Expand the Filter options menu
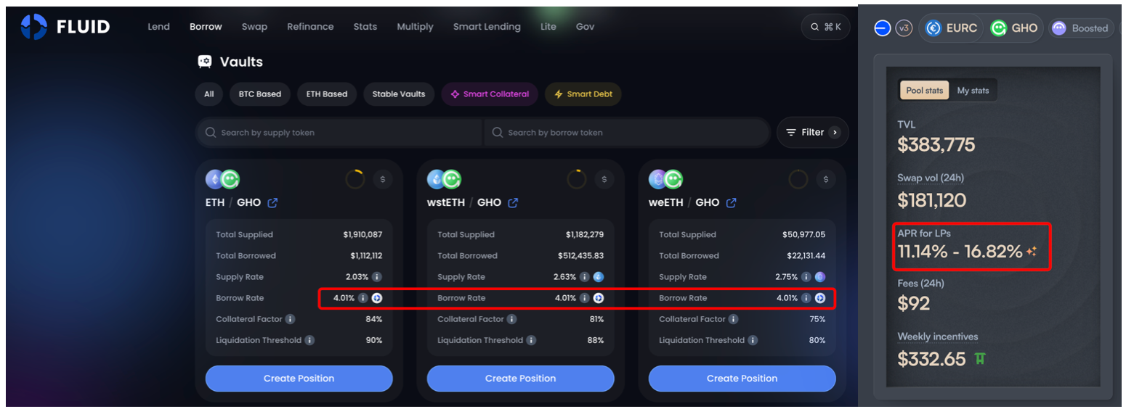 coord(812,133)
